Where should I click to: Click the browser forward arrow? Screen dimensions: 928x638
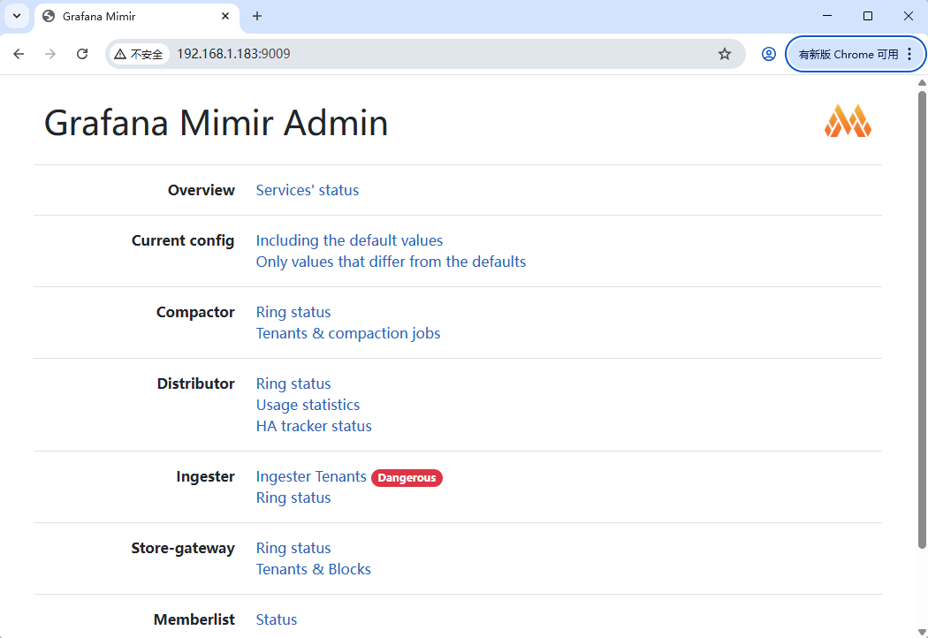50,54
